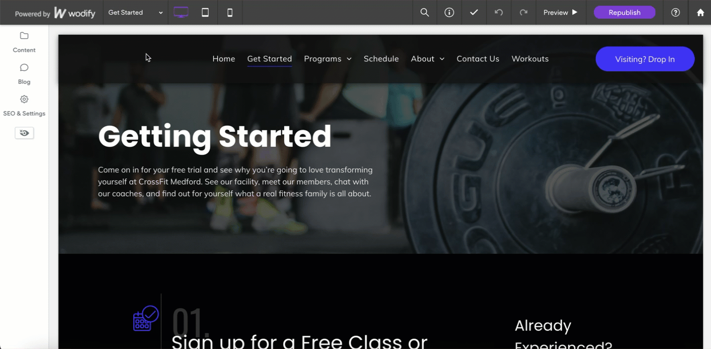Redo the last change
Image resolution: width=711 pixels, height=349 pixels.
tap(523, 12)
